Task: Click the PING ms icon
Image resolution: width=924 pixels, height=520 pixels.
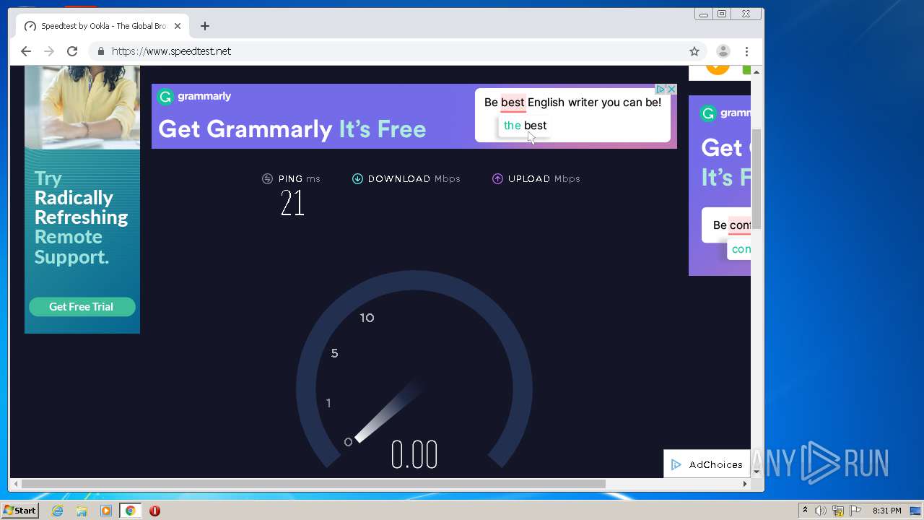Action: [x=267, y=179]
